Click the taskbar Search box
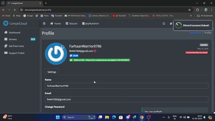Image resolution: width=215 pixels, height=121 pixels. pyautogui.click(x=79, y=117)
